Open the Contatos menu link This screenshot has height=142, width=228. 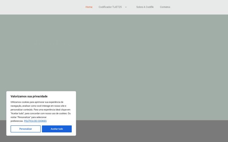click(165, 7)
